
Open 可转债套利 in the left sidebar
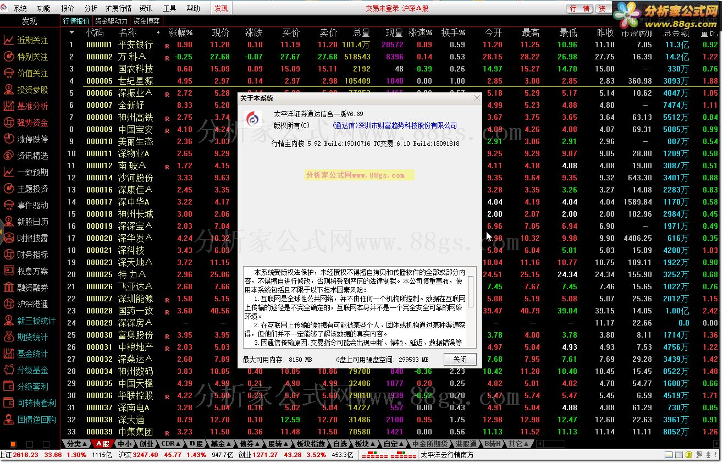point(30,403)
